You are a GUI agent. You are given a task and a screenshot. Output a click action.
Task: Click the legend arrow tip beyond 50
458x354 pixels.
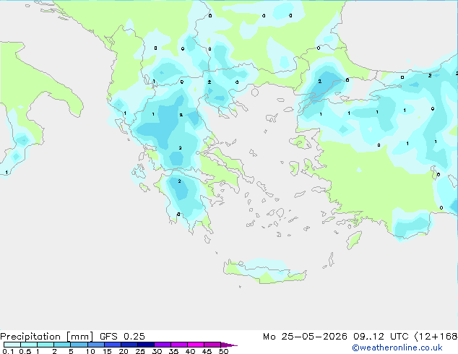pyautogui.click(x=229, y=345)
